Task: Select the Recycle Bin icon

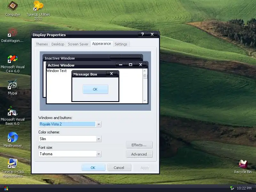Action: click(243, 167)
